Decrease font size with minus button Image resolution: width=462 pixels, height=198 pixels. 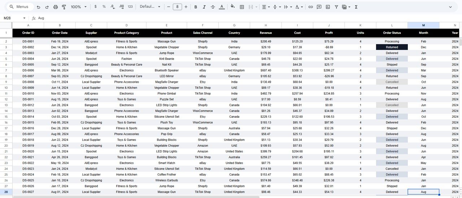(x=169, y=7)
